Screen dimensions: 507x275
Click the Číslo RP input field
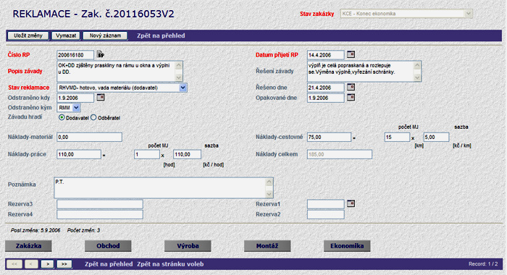coord(75,55)
